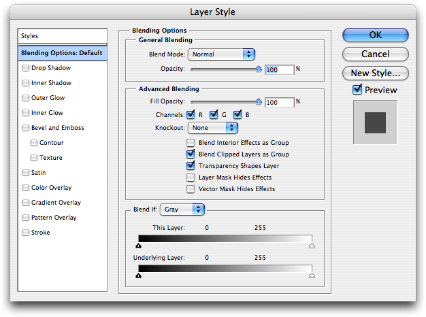Check Vector Mask Hides Effects
Screen dimensions: 426x317
tap(191, 189)
